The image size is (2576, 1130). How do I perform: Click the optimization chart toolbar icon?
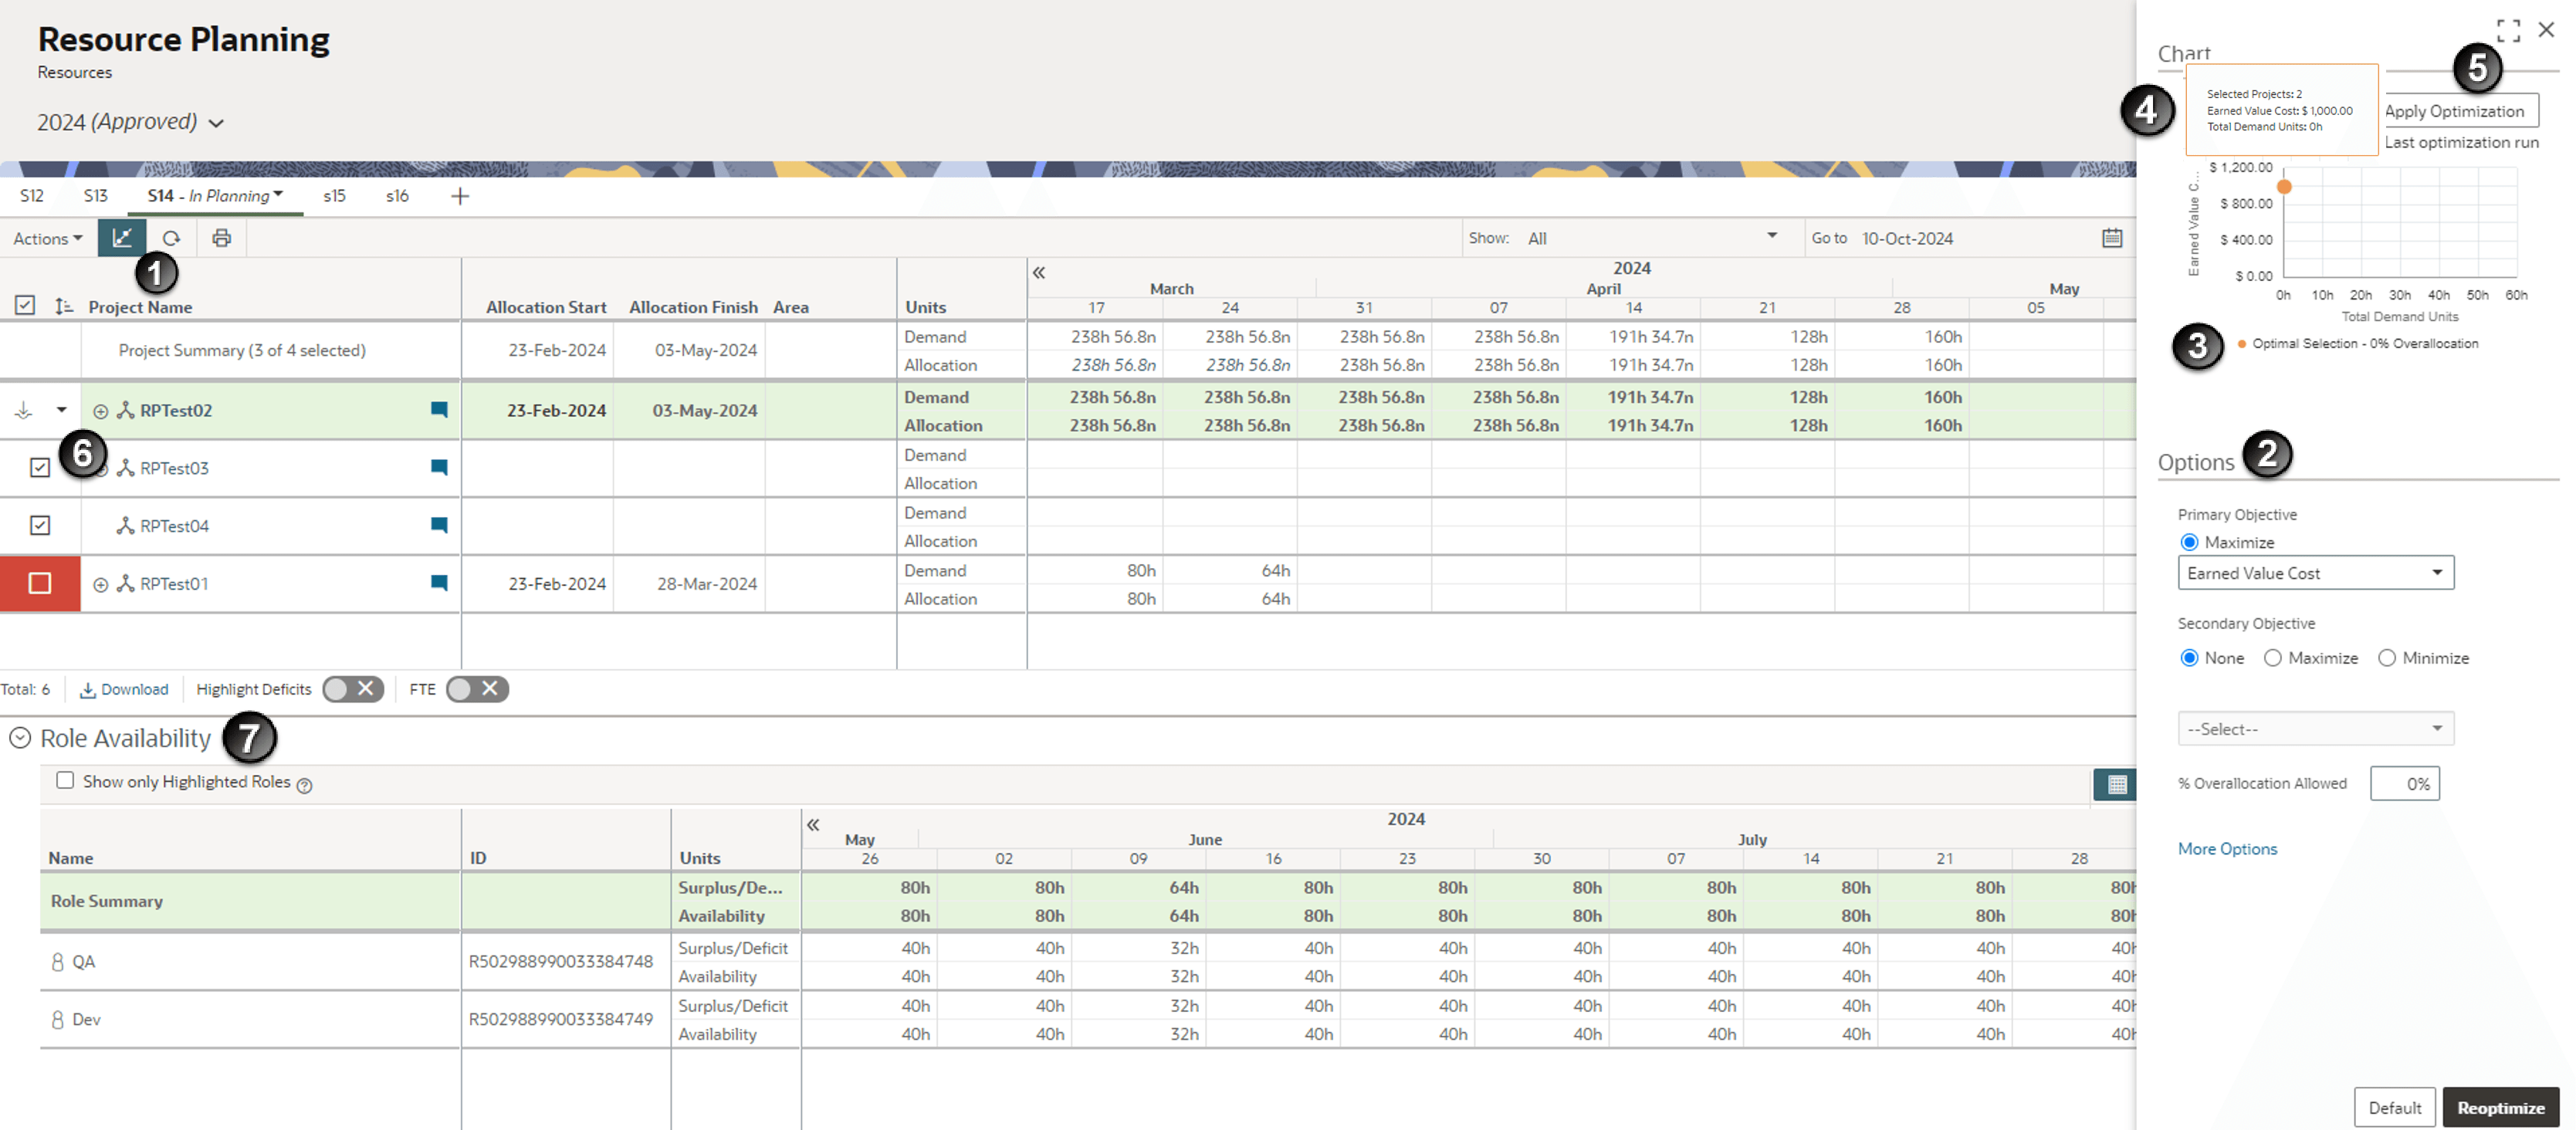[122, 238]
